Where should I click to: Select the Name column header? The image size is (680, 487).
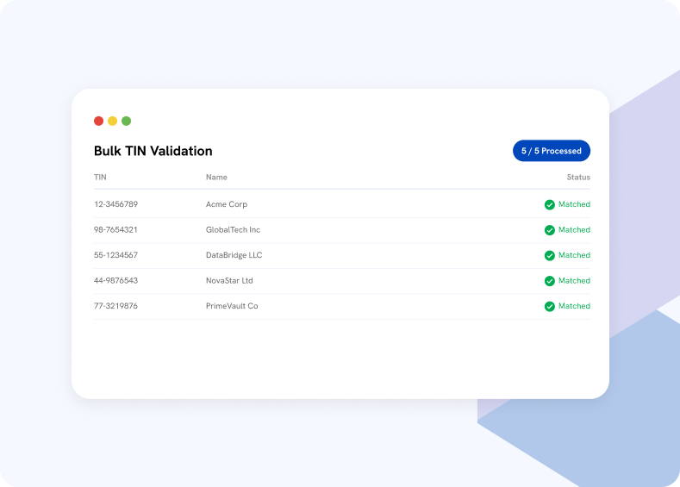[216, 177]
